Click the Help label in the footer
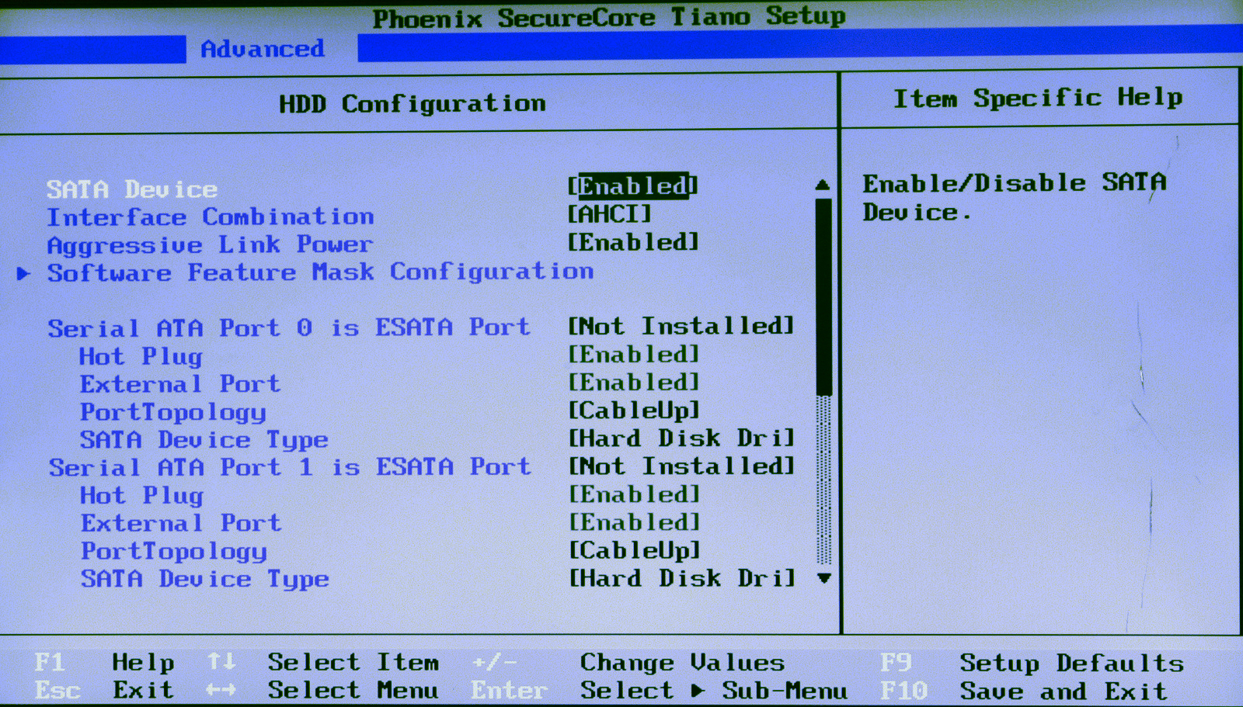Image resolution: width=1243 pixels, height=707 pixels. (x=143, y=662)
